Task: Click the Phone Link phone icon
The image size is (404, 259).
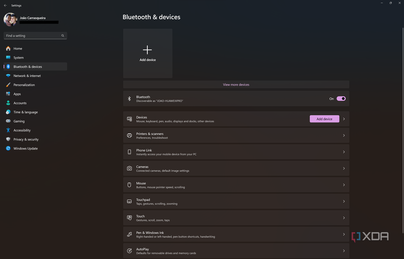Action: click(129, 152)
